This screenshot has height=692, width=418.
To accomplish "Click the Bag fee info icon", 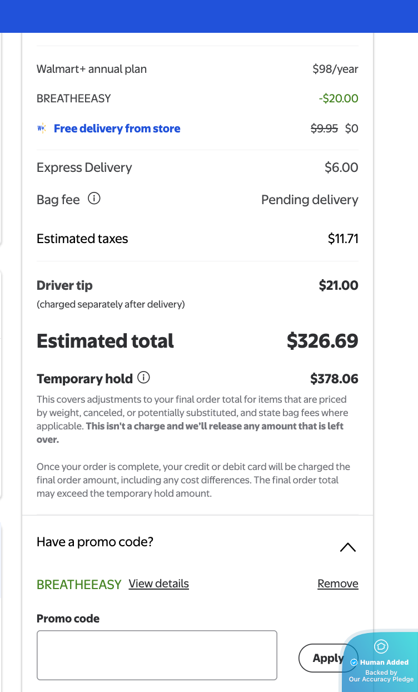I will tap(94, 199).
